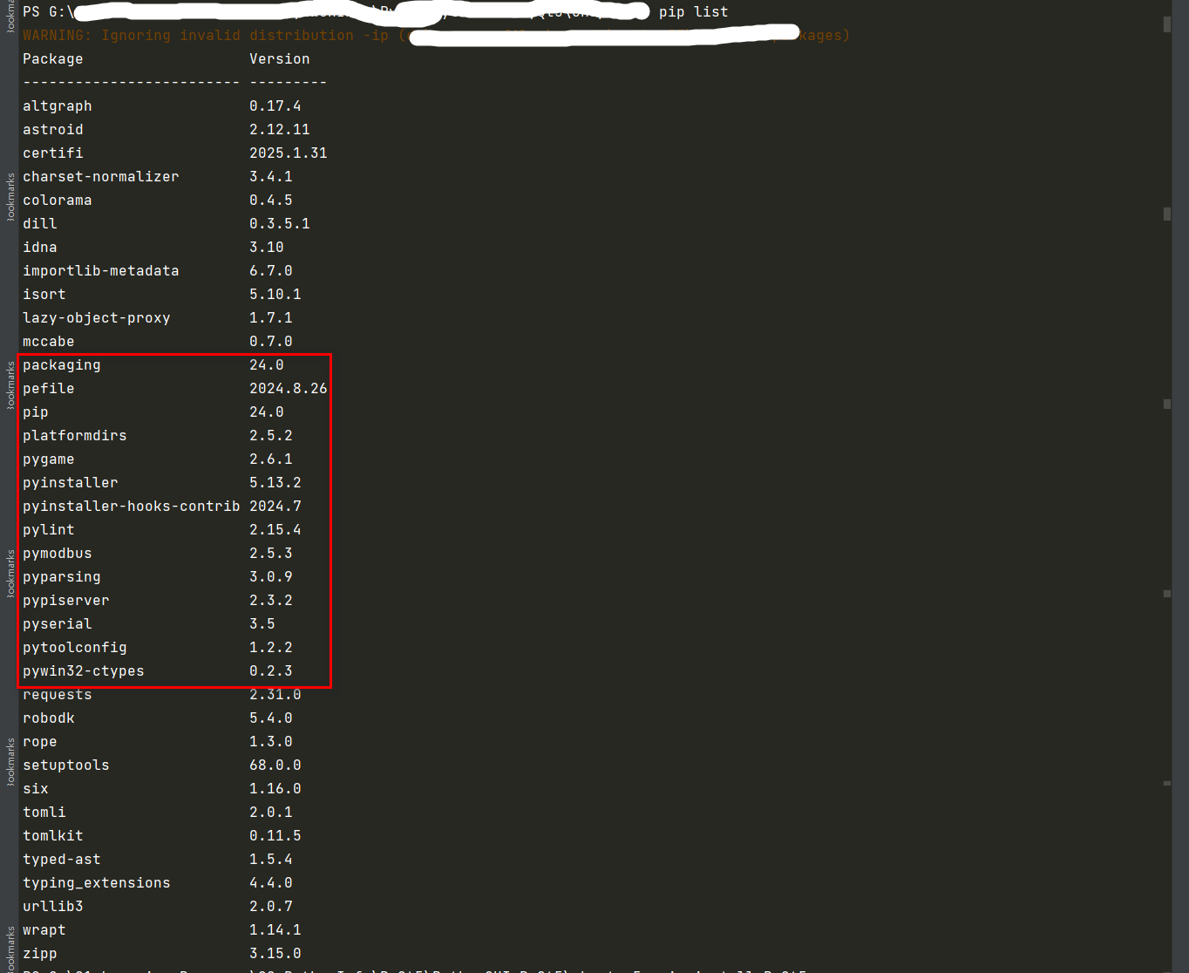Select the pyinstaller package name
The image size is (1189, 973).
(x=70, y=482)
